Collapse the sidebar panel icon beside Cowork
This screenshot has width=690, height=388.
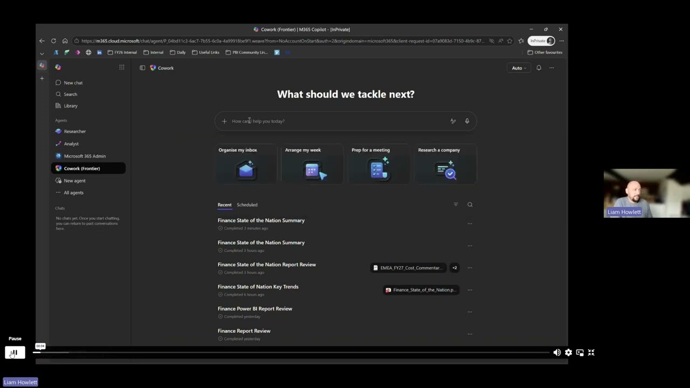142,68
